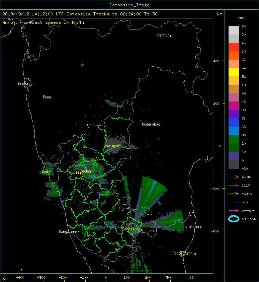Click the Bangalore city label
This screenshot has height=282, width=259.
[132, 229]
